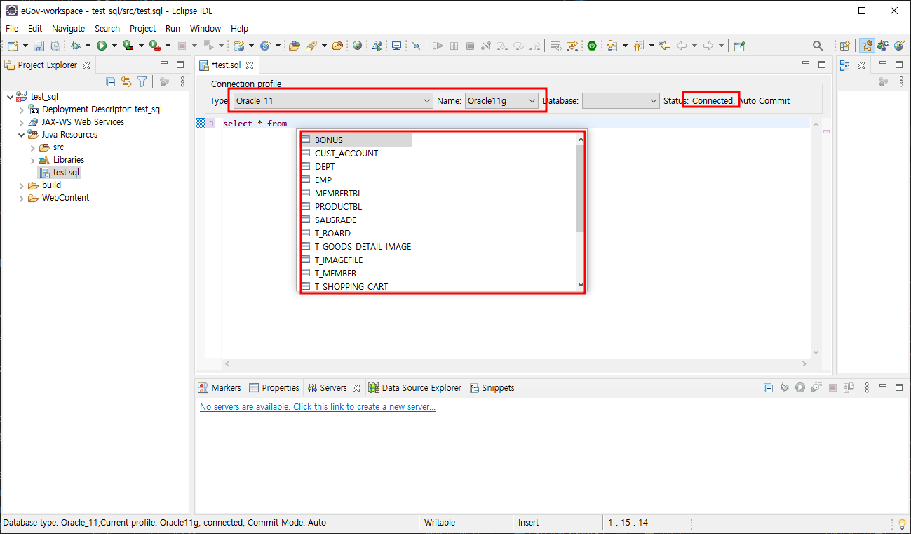
Task: Select test.sql in Project Explorer
Action: point(60,173)
